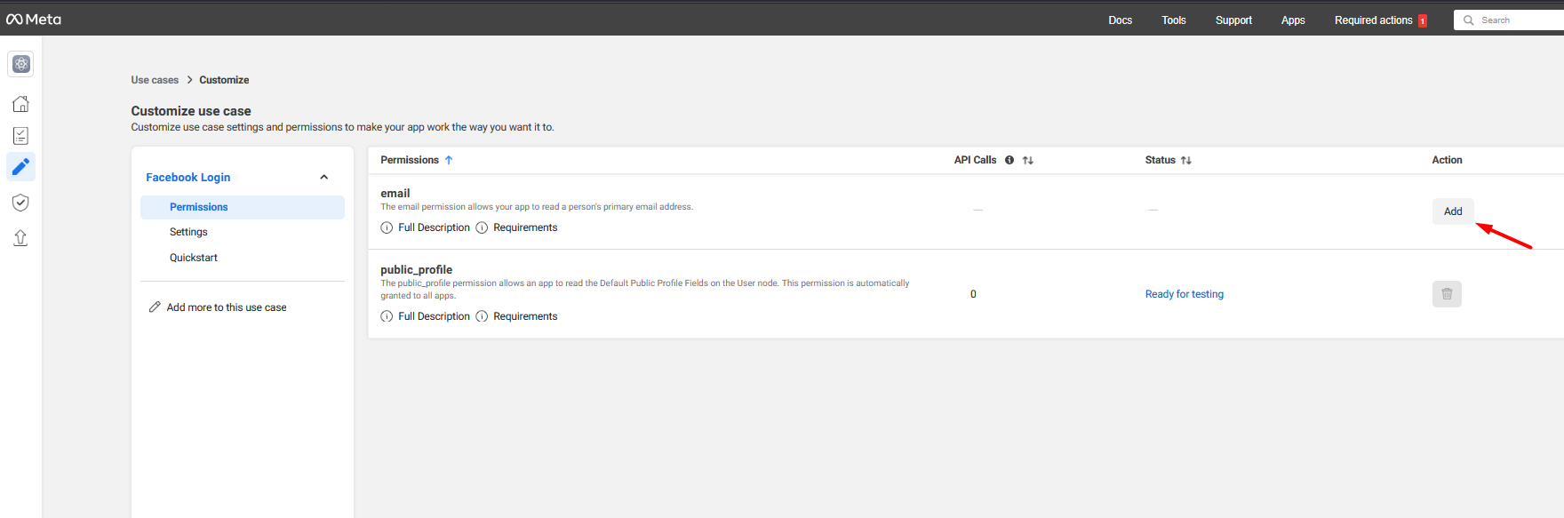Go to the Dashboard home icon
The image size is (1564, 518).
(20, 104)
